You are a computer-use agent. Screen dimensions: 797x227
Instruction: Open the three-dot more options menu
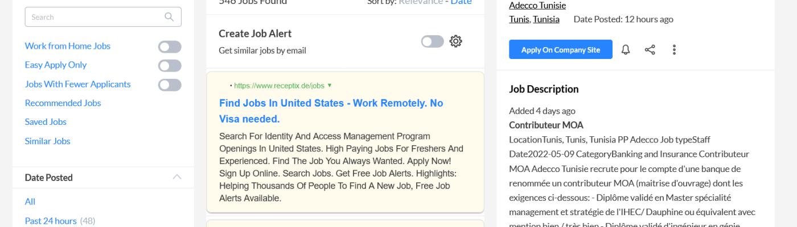[674, 50]
